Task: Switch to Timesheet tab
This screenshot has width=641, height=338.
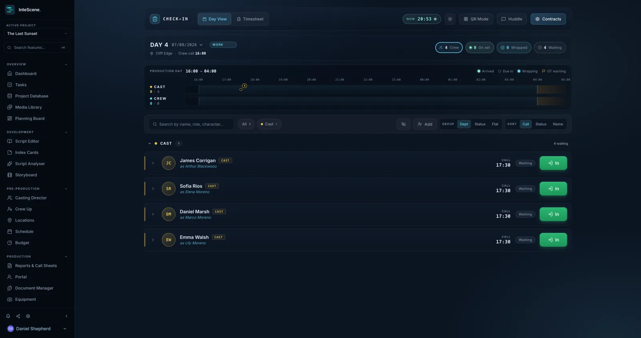Action: coord(250,19)
